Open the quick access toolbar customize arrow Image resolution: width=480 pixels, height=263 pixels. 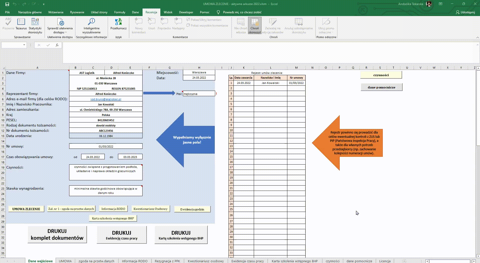coord(44,4)
